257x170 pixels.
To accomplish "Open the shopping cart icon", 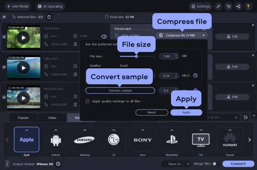I will (x=228, y=7).
